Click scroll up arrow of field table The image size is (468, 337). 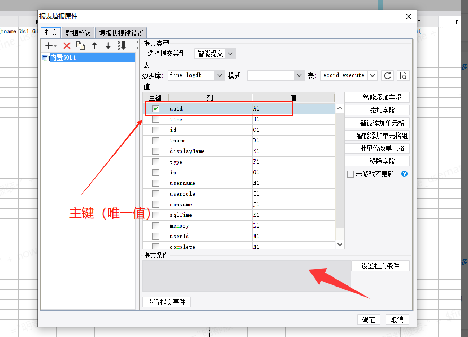pyautogui.click(x=340, y=108)
